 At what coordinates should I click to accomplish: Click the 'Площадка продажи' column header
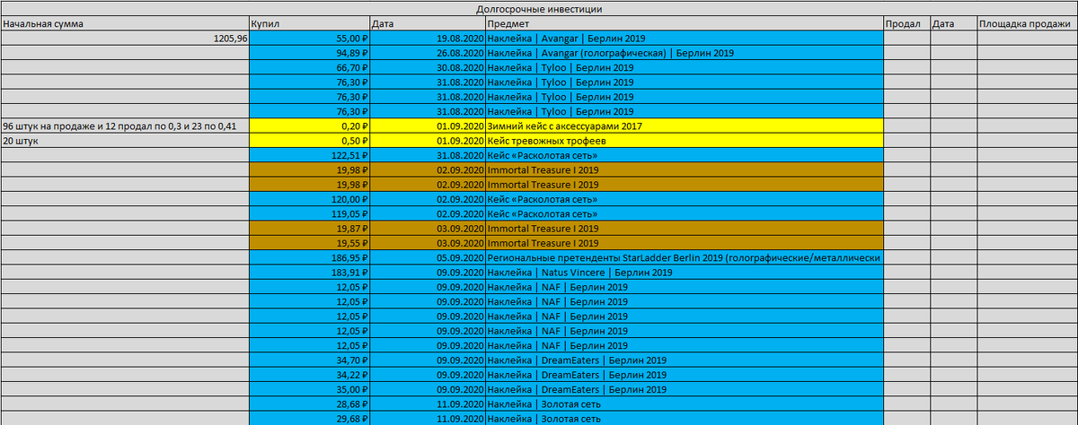pyautogui.click(x=1027, y=22)
